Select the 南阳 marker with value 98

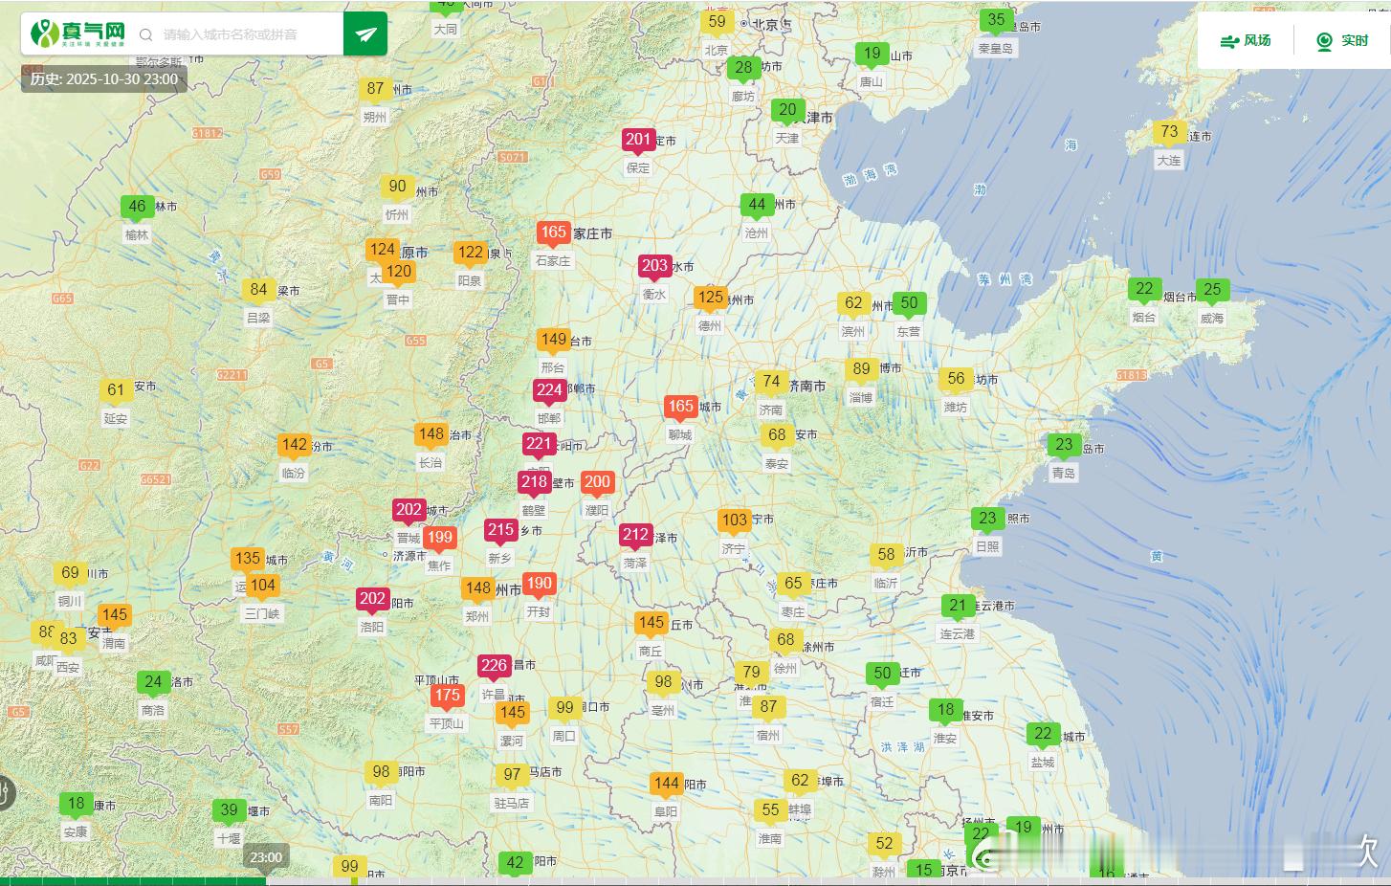click(381, 773)
